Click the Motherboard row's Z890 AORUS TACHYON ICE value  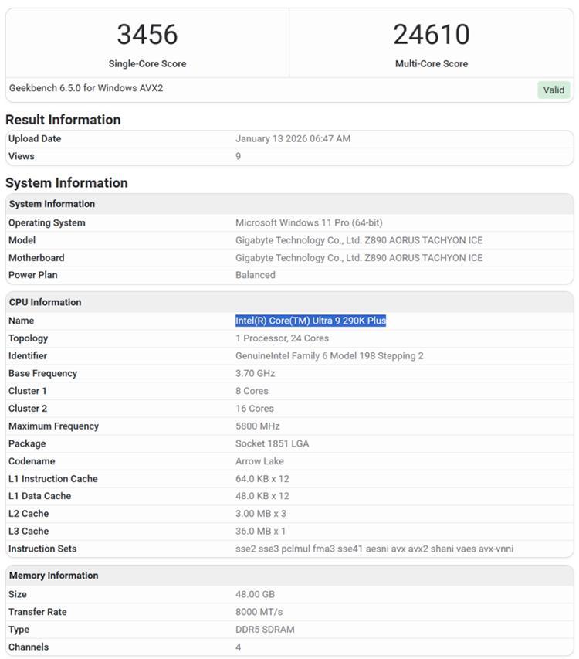pyautogui.click(x=359, y=258)
